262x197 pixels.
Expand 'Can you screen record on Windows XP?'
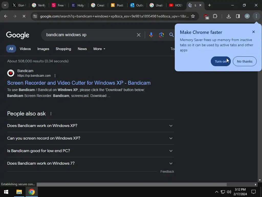click(x=90, y=138)
